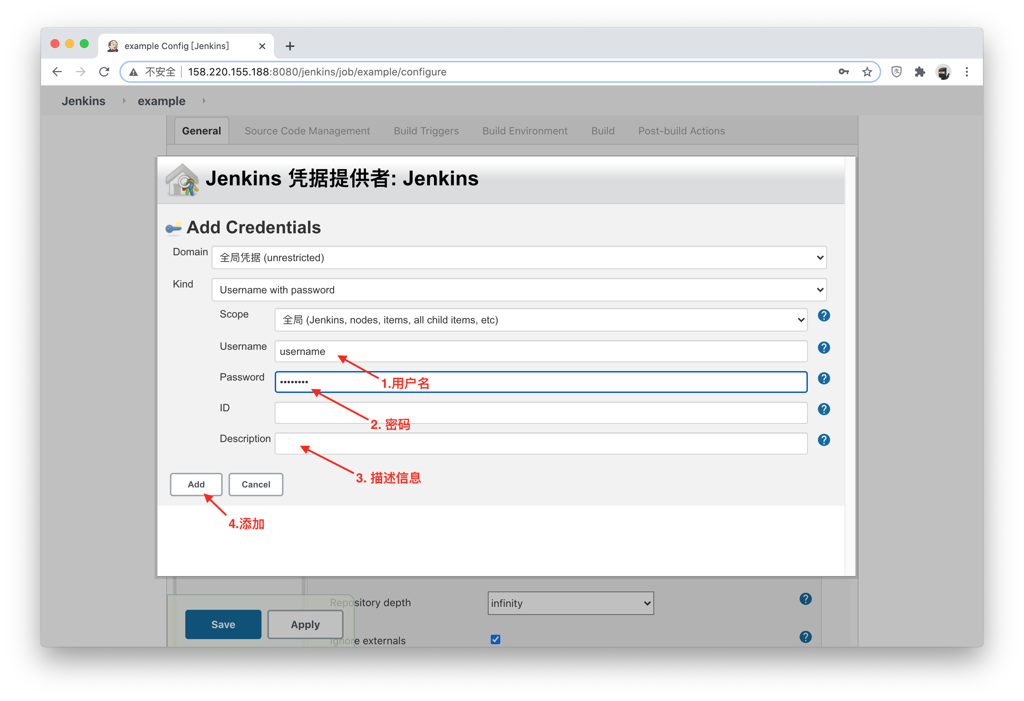Click the Add Credentials key icon

click(x=173, y=228)
